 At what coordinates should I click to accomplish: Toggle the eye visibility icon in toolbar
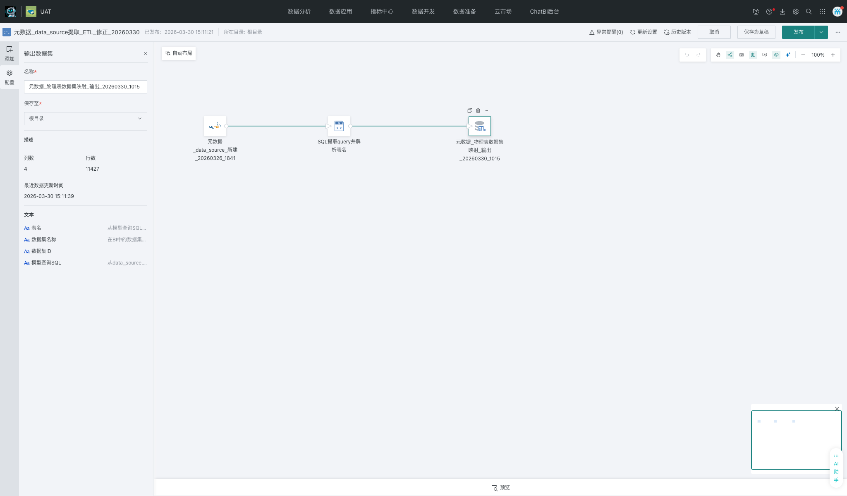click(776, 55)
